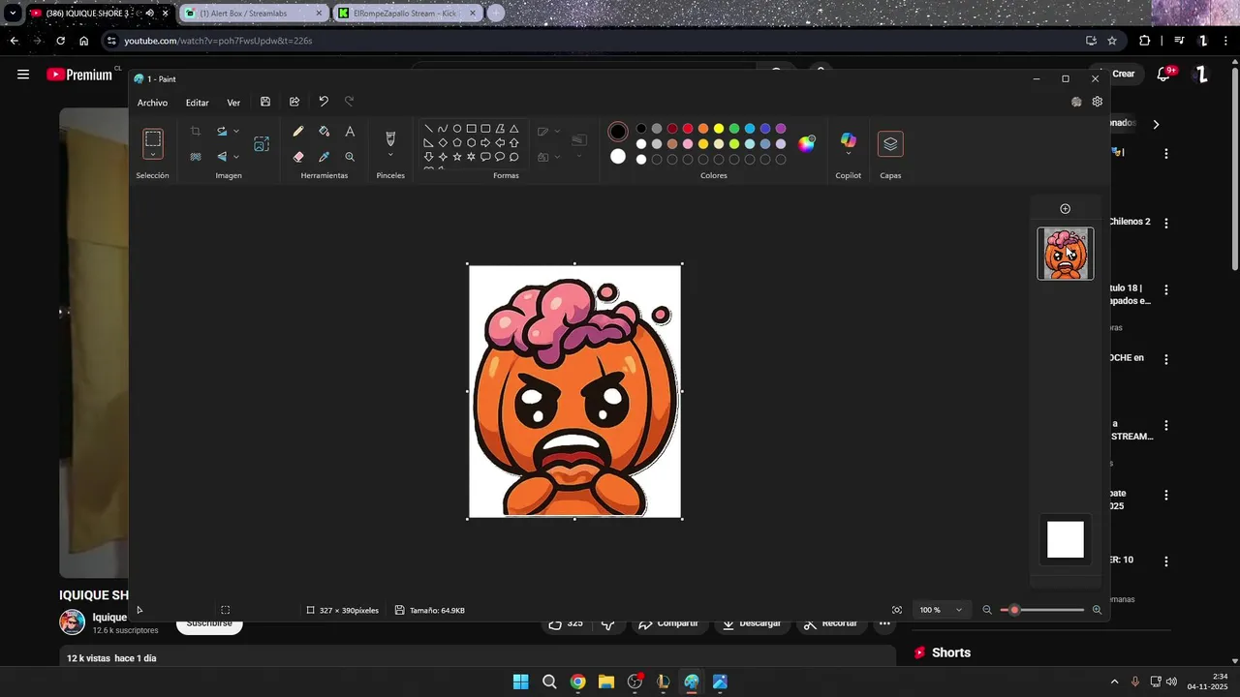The height and width of the screenshot is (697, 1240).
Task: Select the Triangle shape
Action: coord(514,129)
